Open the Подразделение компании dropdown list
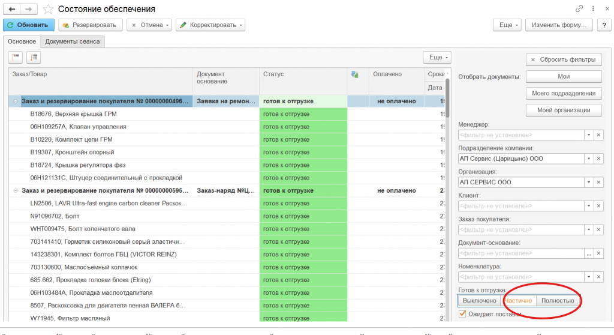Image resolution: width=614 pixels, height=335 pixels. pyautogui.click(x=589, y=158)
